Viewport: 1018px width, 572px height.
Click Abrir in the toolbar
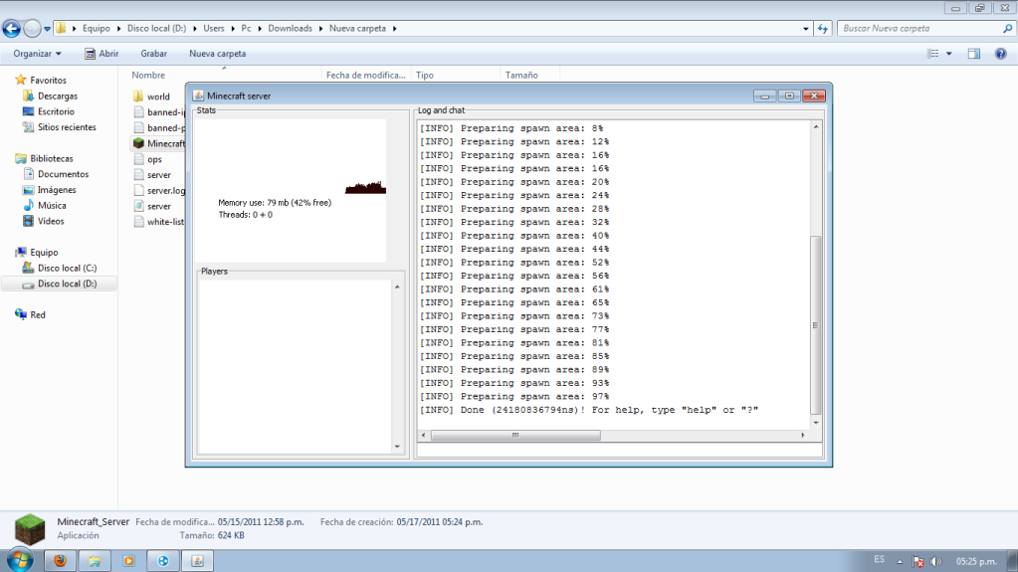pyautogui.click(x=102, y=54)
